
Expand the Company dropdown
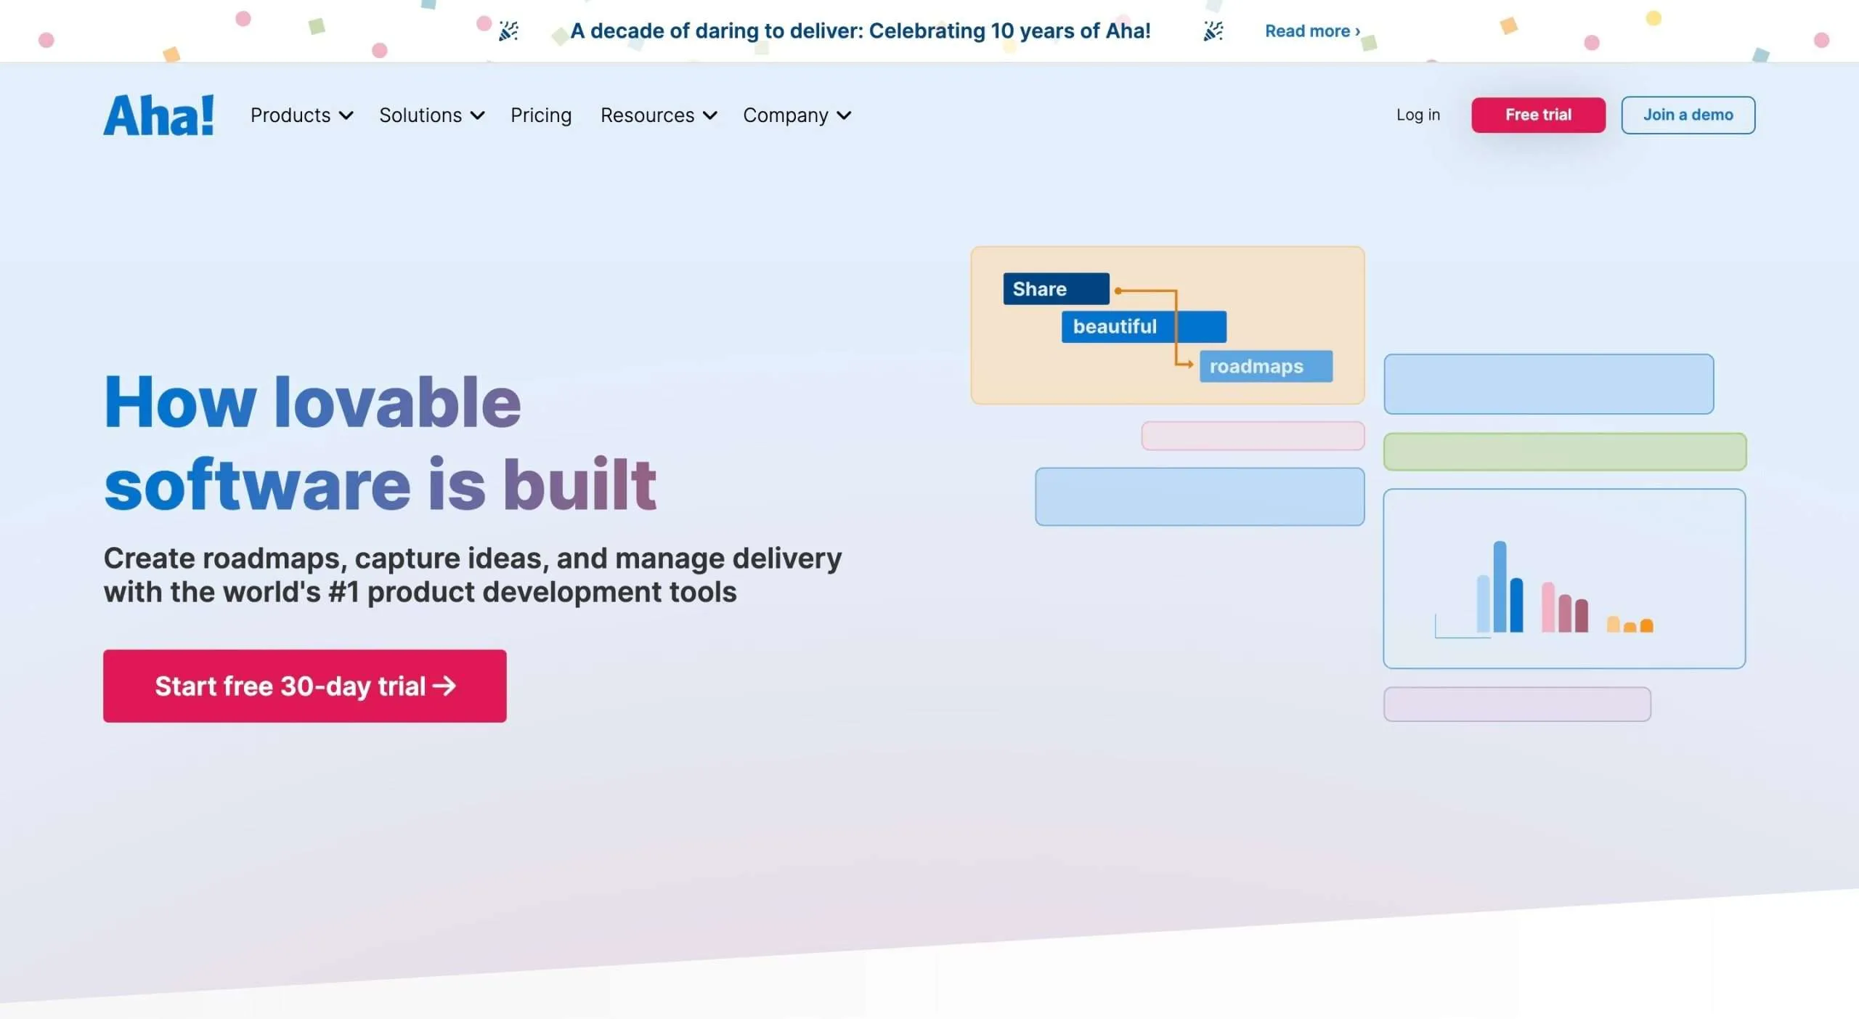pos(797,115)
